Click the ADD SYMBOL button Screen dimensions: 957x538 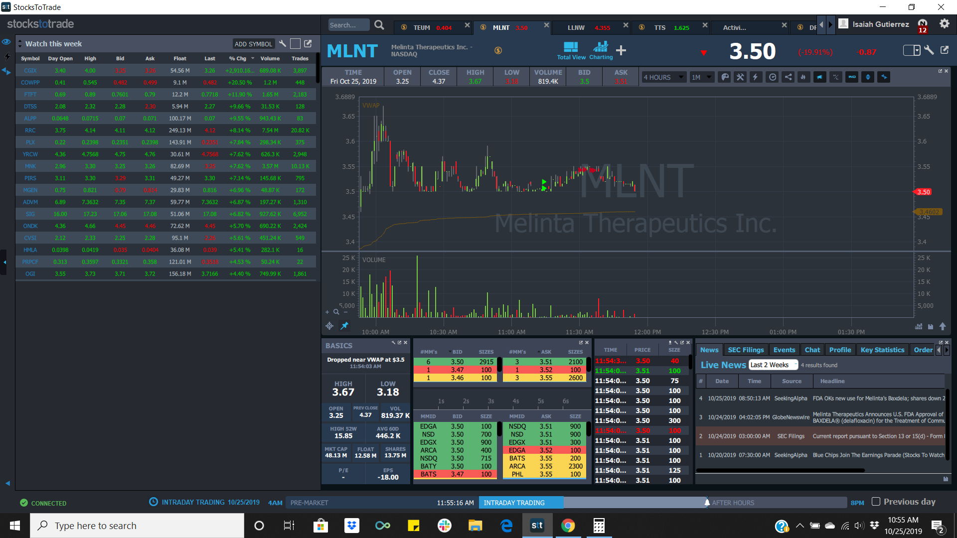[253, 44]
